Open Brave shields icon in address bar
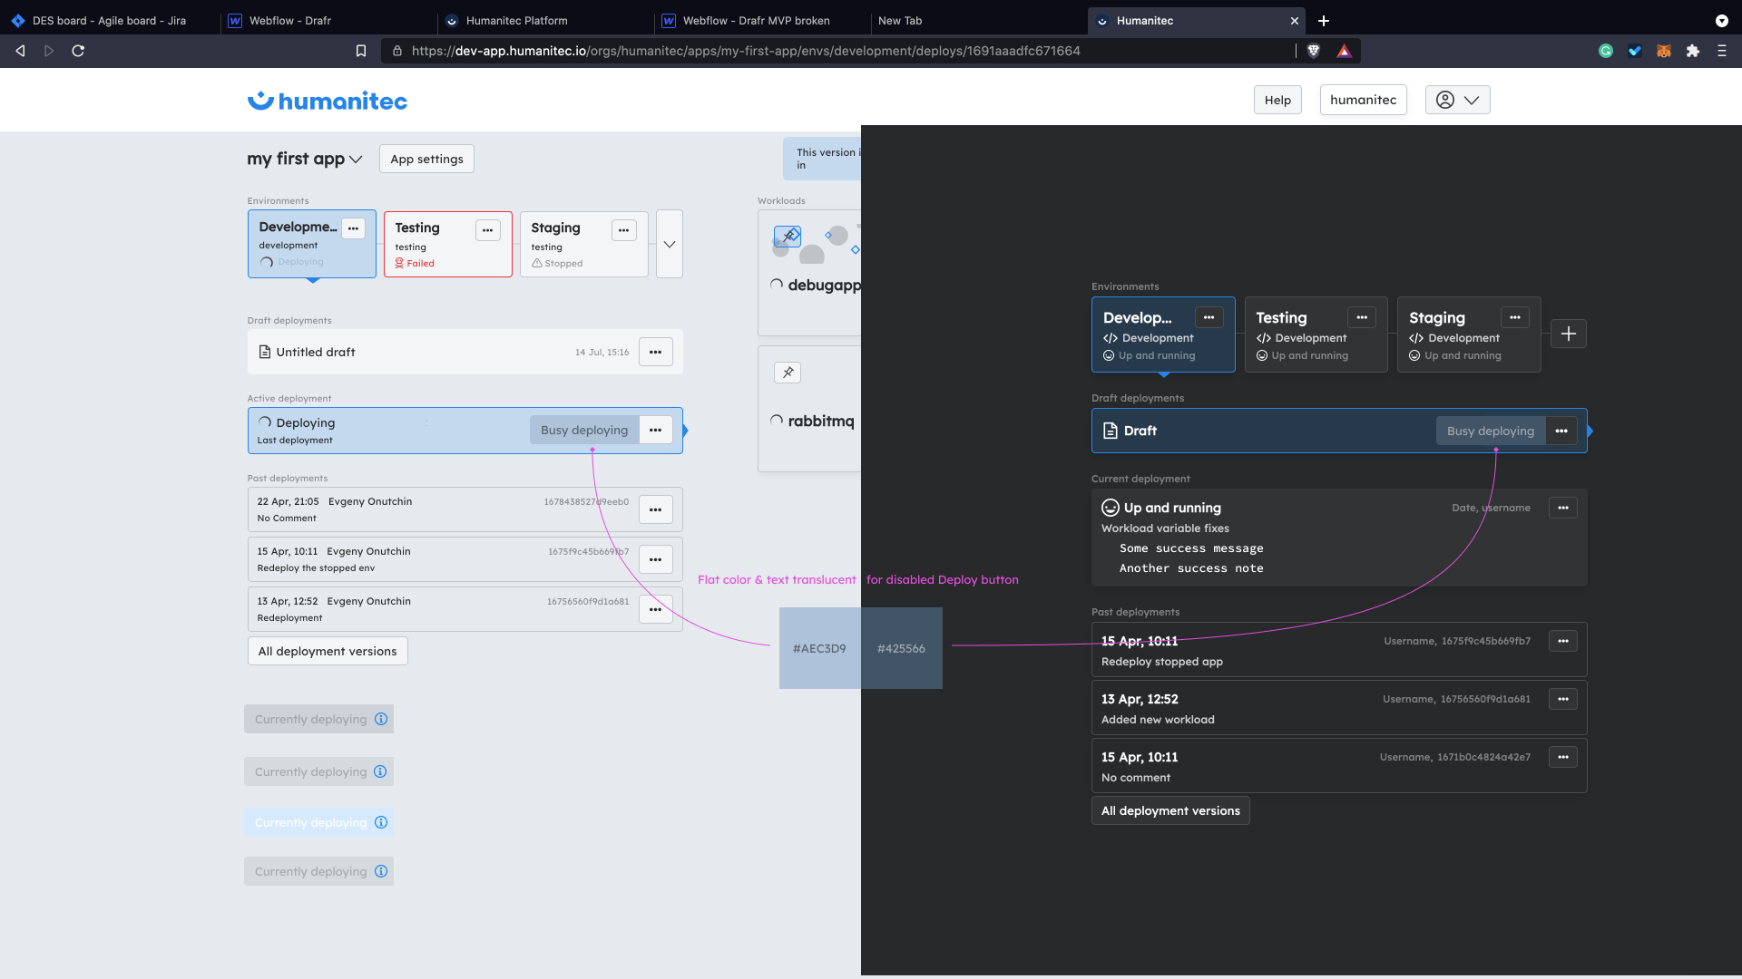The width and height of the screenshot is (1742, 979). (1313, 51)
